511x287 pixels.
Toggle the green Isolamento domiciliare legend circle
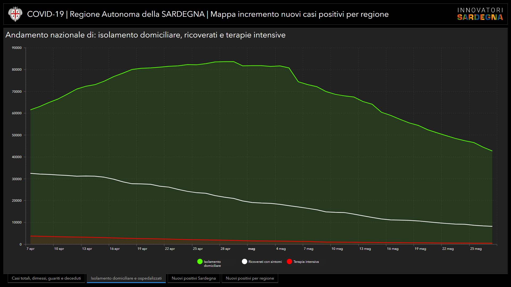click(x=200, y=261)
